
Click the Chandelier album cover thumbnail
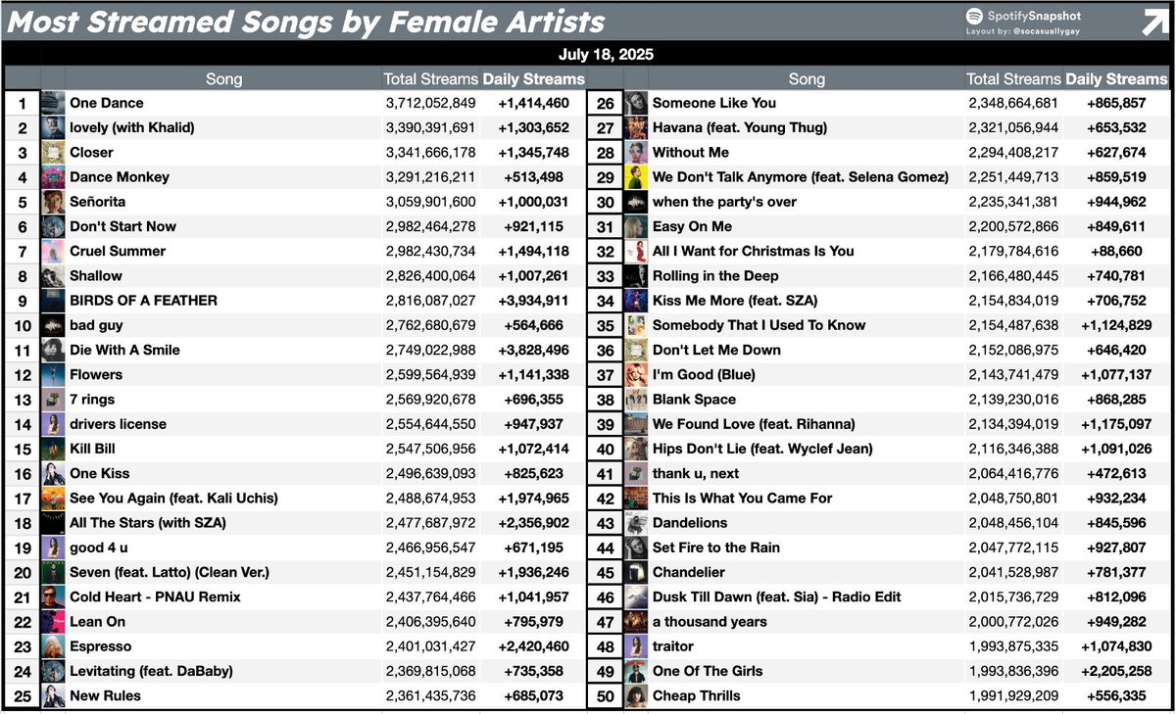pyautogui.click(x=636, y=572)
